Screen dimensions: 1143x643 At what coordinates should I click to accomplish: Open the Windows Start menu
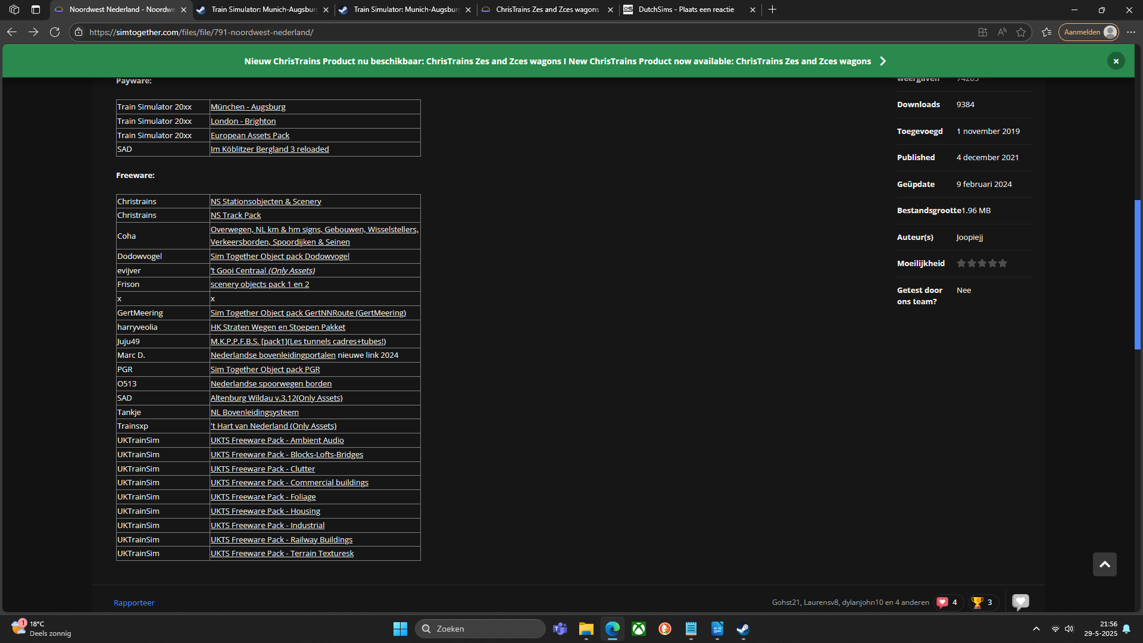(x=400, y=629)
